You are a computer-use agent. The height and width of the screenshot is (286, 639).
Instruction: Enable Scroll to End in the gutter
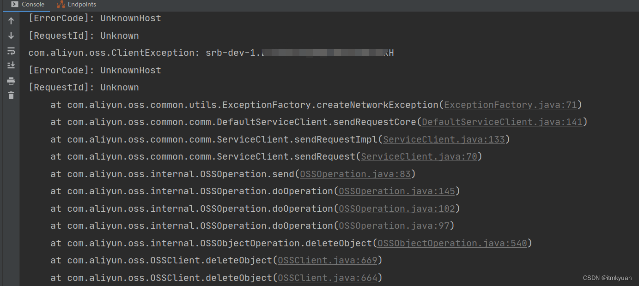[11, 65]
